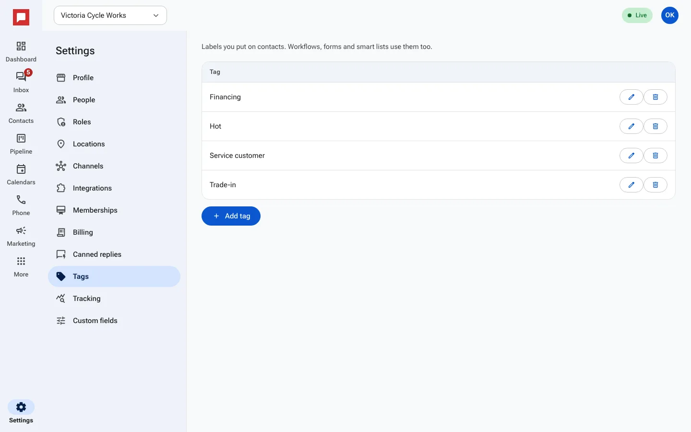Edit the Hot tag
691x432 pixels.
pyautogui.click(x=631, y=126)
